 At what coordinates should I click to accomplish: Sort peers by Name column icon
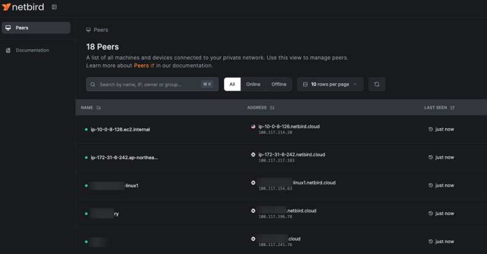click(99, 108)
